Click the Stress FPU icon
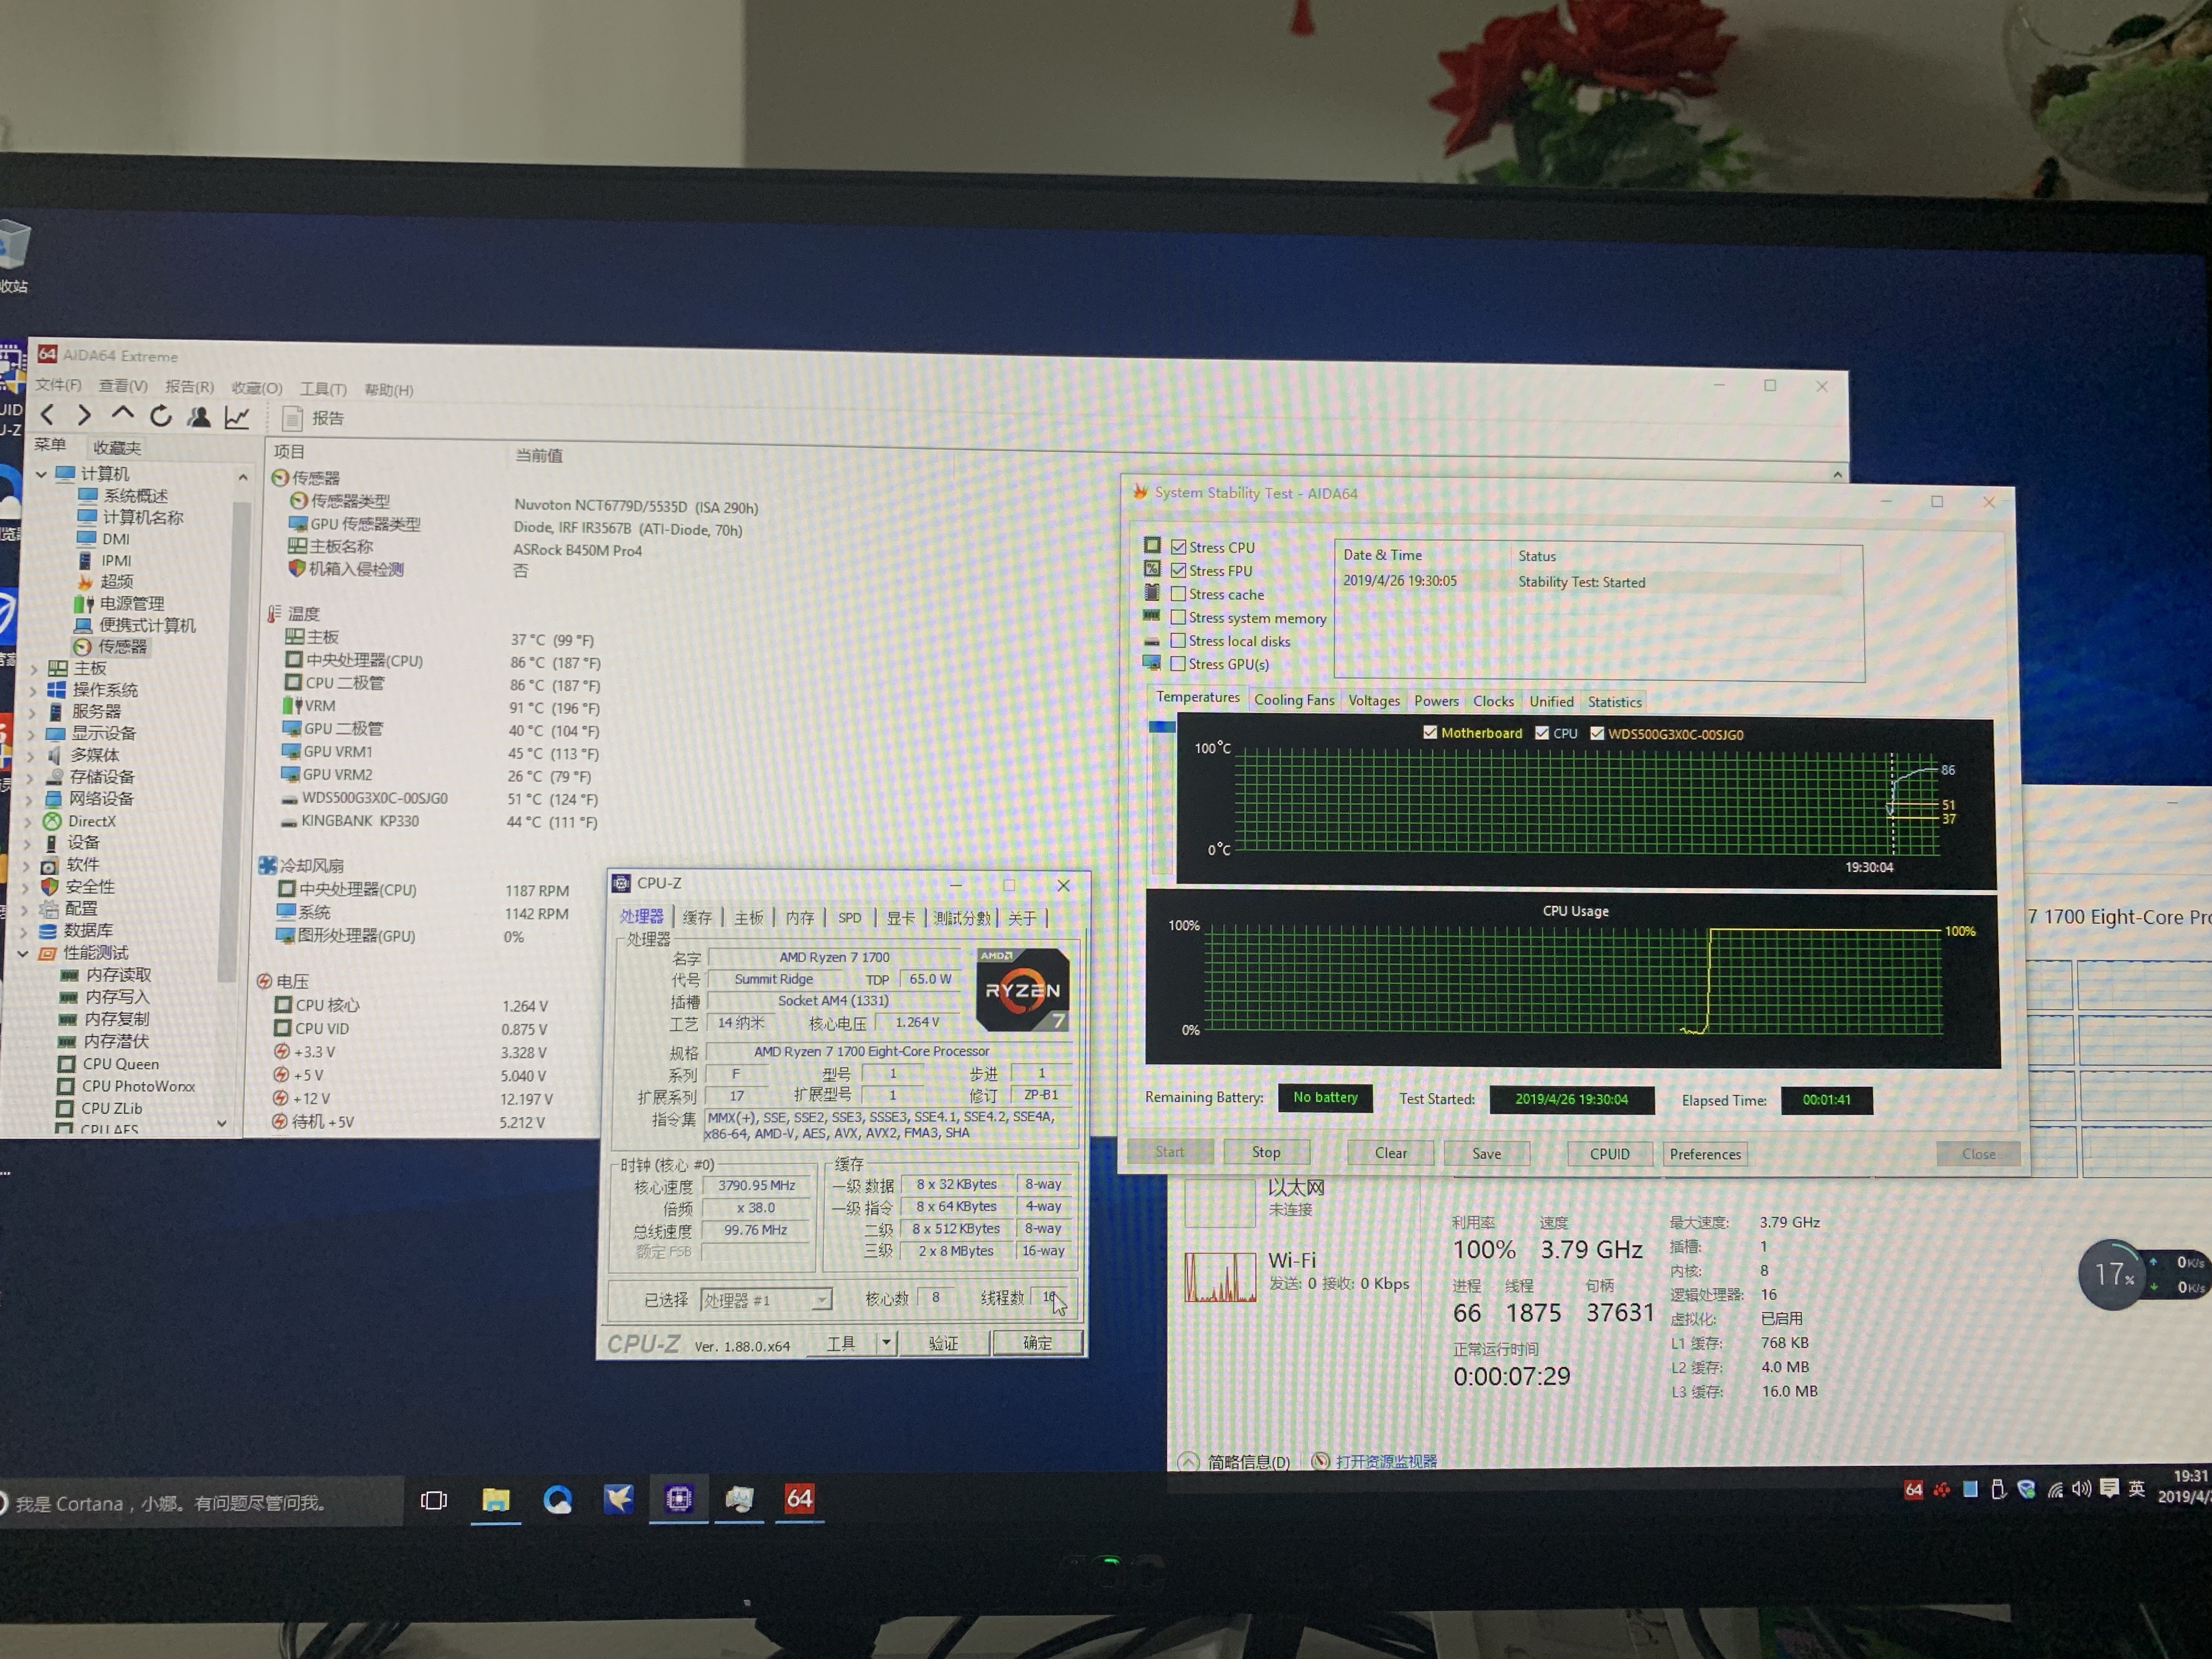The height and width of the screenshot is (1659, 2212). tap(1152, 568)
